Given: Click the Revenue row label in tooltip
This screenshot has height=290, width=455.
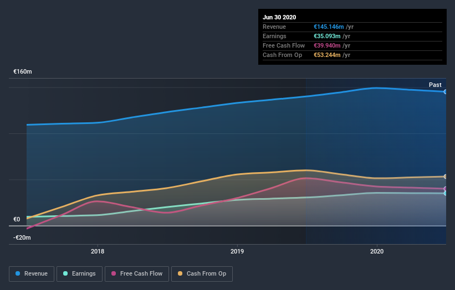Looking at the screenshot, I should point(274,27).
